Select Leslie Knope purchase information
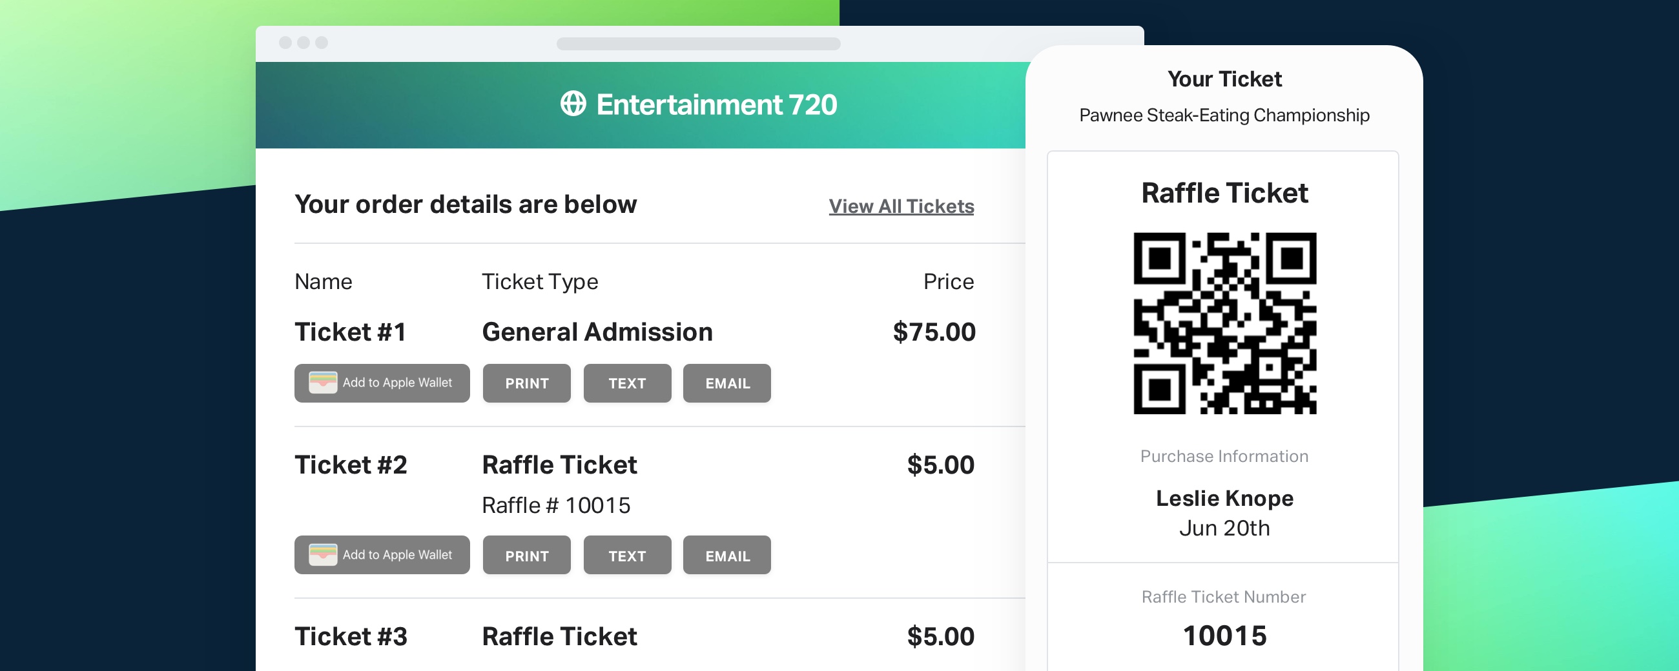 tap(1224, 498)
